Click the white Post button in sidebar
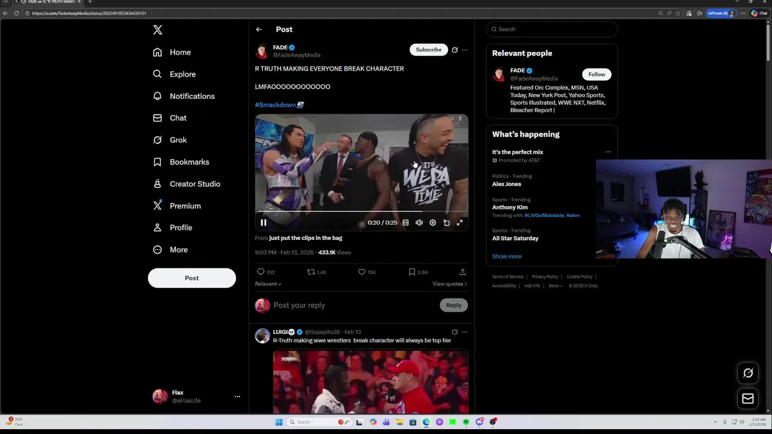Viewport: 772px width, 434px height. (192, 278)
